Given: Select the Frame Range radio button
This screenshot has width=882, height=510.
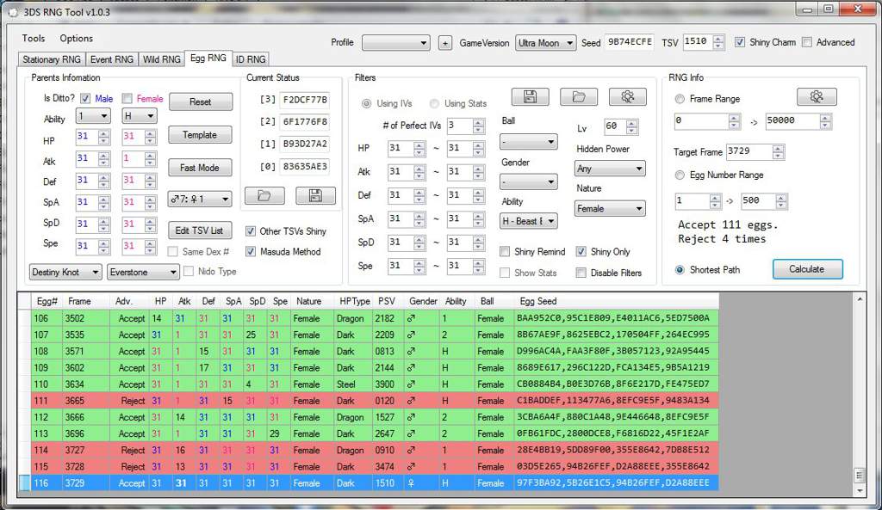Looking at the screenshot, I should (680, 99).
